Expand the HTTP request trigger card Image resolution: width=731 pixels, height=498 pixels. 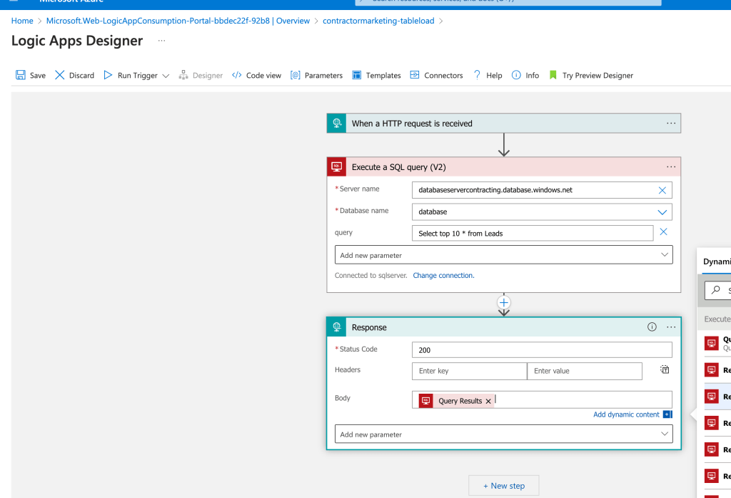point(503,123)
